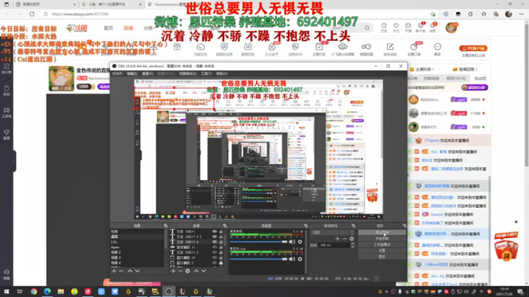The image size is (529, 297).
Task: Move selected source down with arrow
Action: pyautogui.click(x=204, y=271)
